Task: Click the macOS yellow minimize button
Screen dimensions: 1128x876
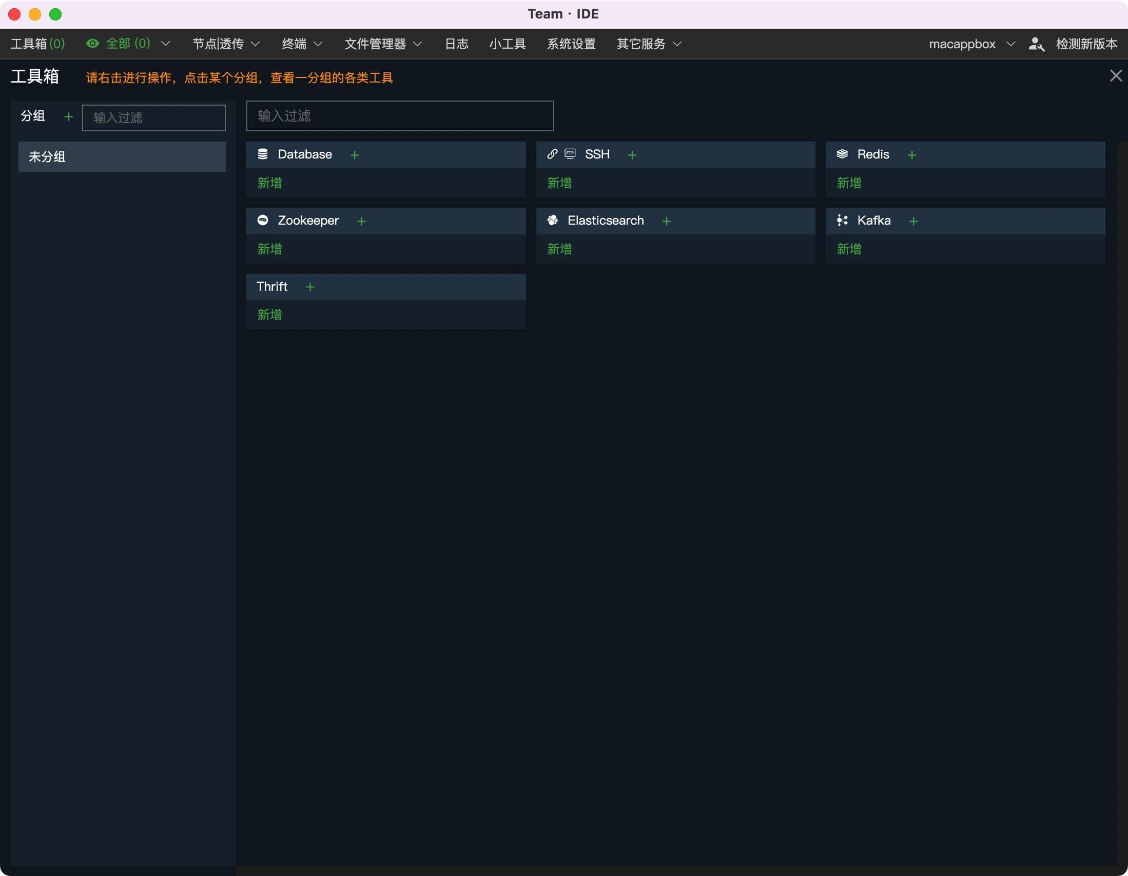Action: [x=34, y=14]
